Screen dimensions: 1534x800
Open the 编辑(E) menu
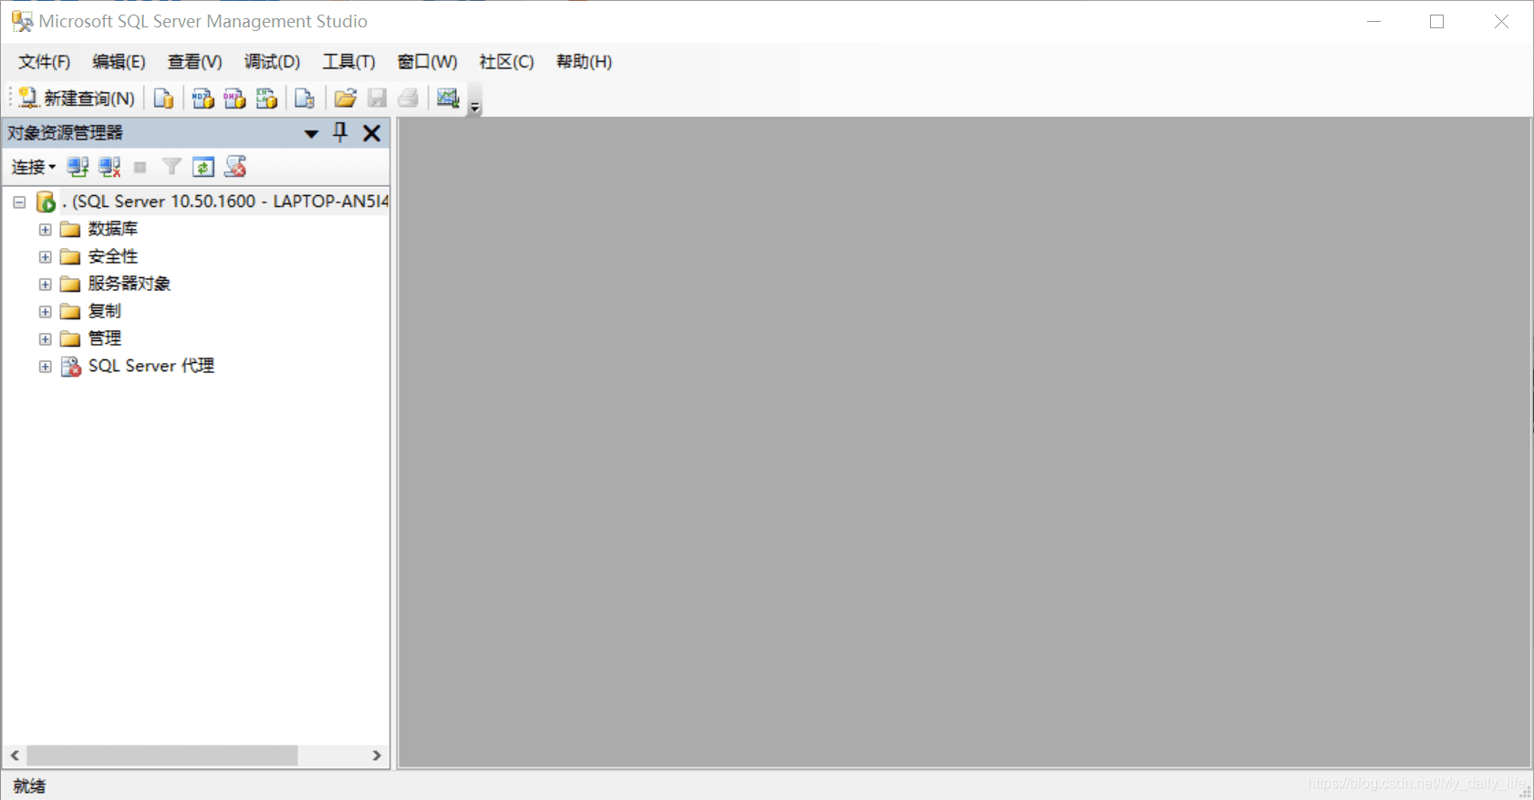pyautogui.click(x=119, y=62)
